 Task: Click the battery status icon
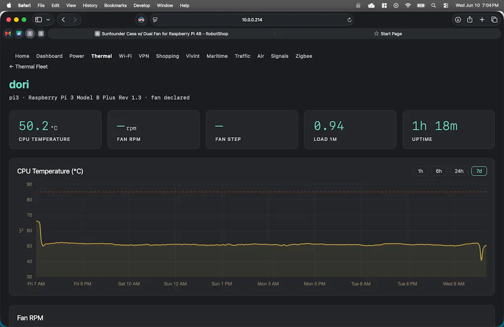421,5
